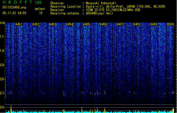Select file name 0511020450.png

(14, 7)
